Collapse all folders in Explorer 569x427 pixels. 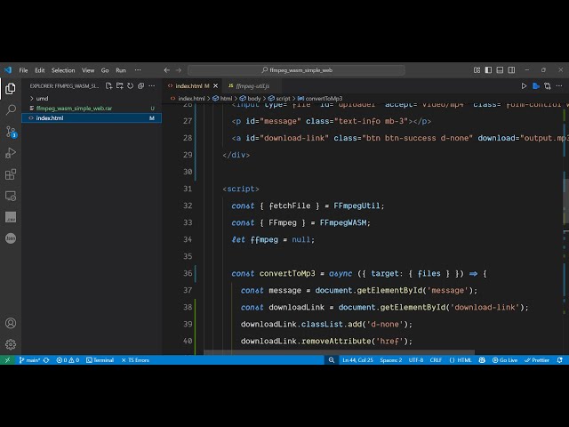pyautogui.click(x=140, y=86)
